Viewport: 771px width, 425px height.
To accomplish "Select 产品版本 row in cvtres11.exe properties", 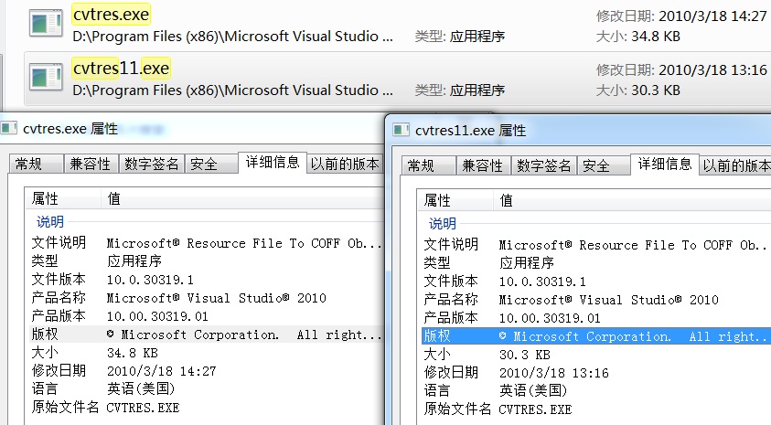I will tap(596, 318).
